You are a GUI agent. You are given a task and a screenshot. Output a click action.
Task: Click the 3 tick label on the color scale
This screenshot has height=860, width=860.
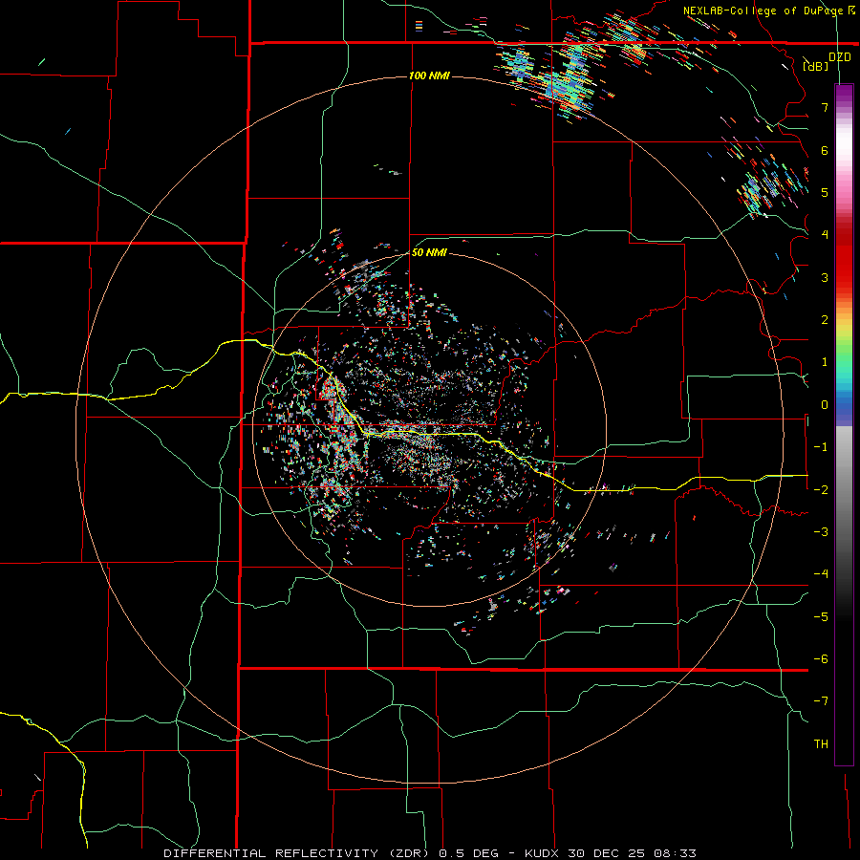click(825, 277)
